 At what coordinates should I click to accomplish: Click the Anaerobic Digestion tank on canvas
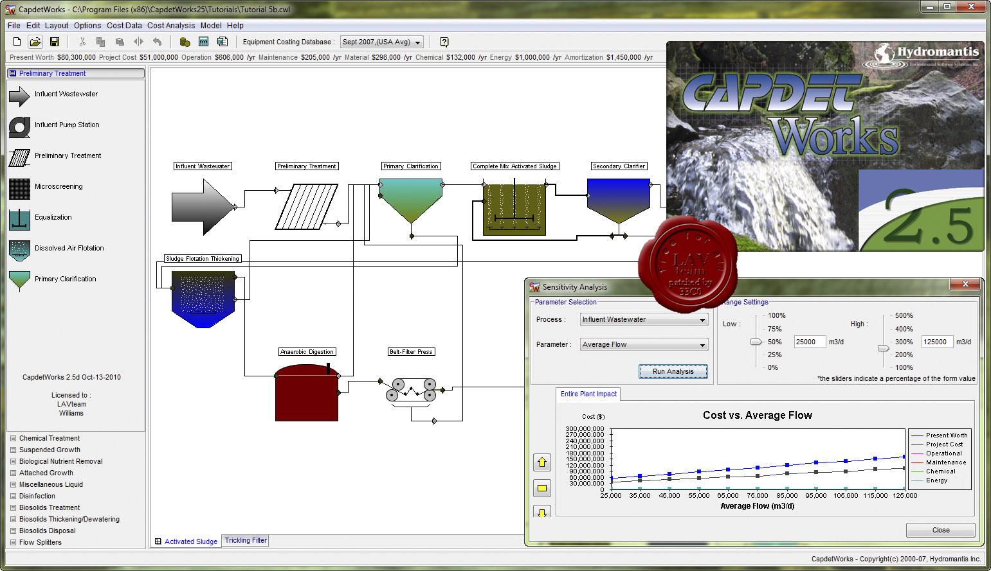[307, 392]
